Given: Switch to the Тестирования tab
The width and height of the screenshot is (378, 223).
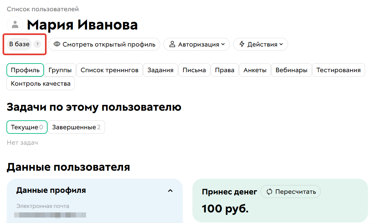Looking at the screenshot, I should click(338, 70).
